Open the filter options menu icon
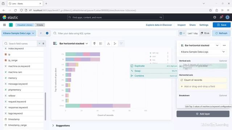232x130 pixels. [41, 33]
